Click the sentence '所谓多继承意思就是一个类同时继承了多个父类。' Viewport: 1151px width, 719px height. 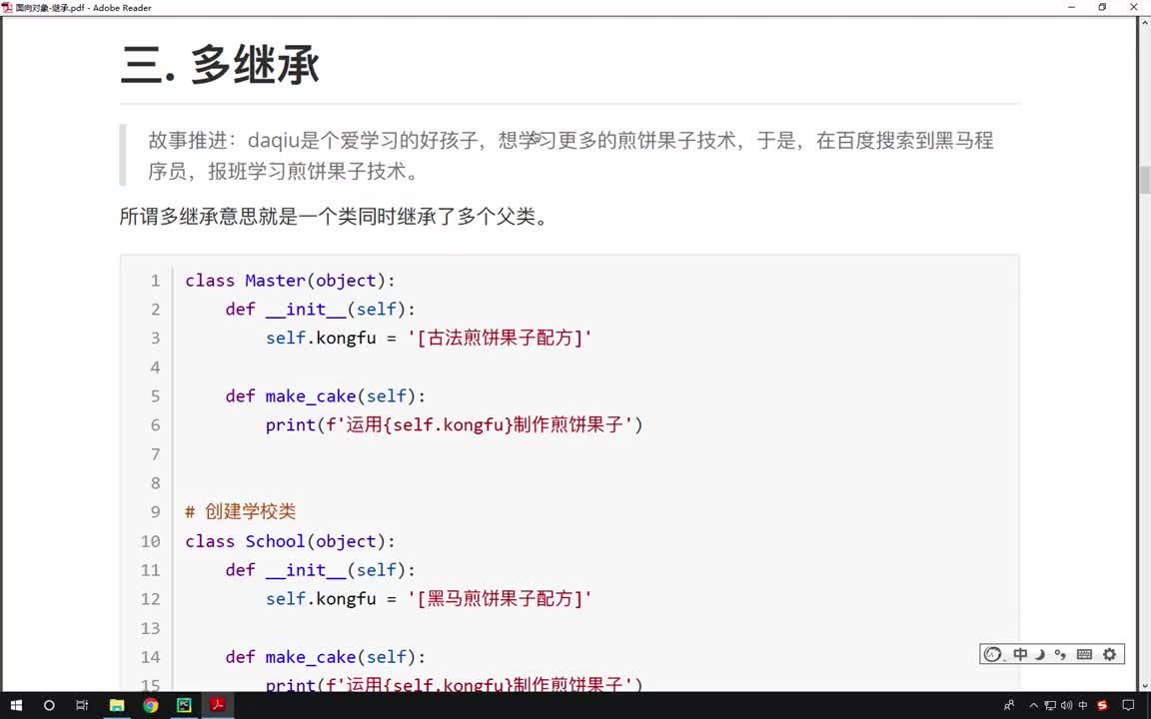click(x=335, y=217)
